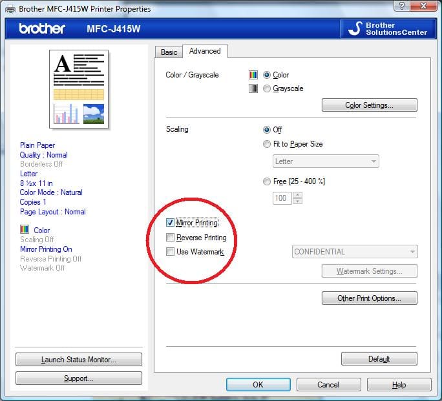
Task: Click the Watermark Settings button
Action: coord(369,271)
